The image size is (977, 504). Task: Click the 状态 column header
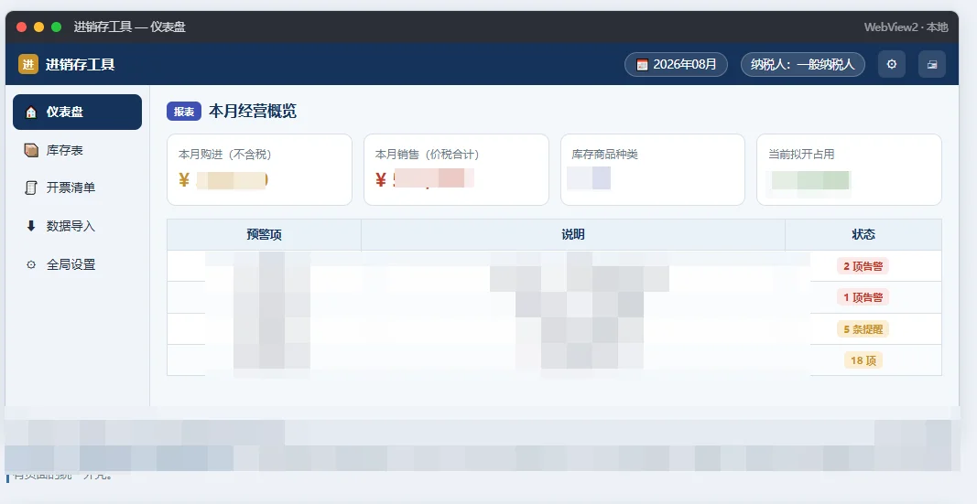coord(863,234)
